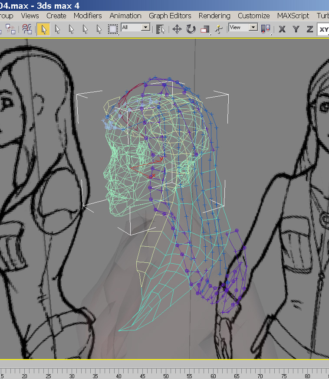Open the Modifiers menu
The height and width of the screenshot is (379, 329).
tap(88, 16)
